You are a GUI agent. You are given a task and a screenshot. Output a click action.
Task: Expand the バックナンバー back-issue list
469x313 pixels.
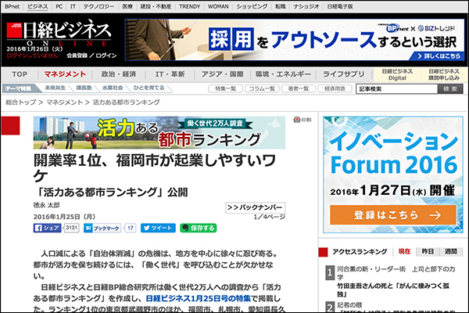click(x=255, y=207)
